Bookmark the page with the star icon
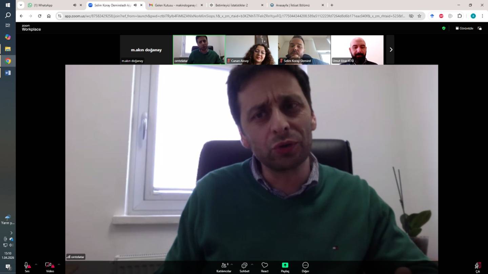Image resolution: width=488 pixels, height=274 pixels. pos(419,16)
